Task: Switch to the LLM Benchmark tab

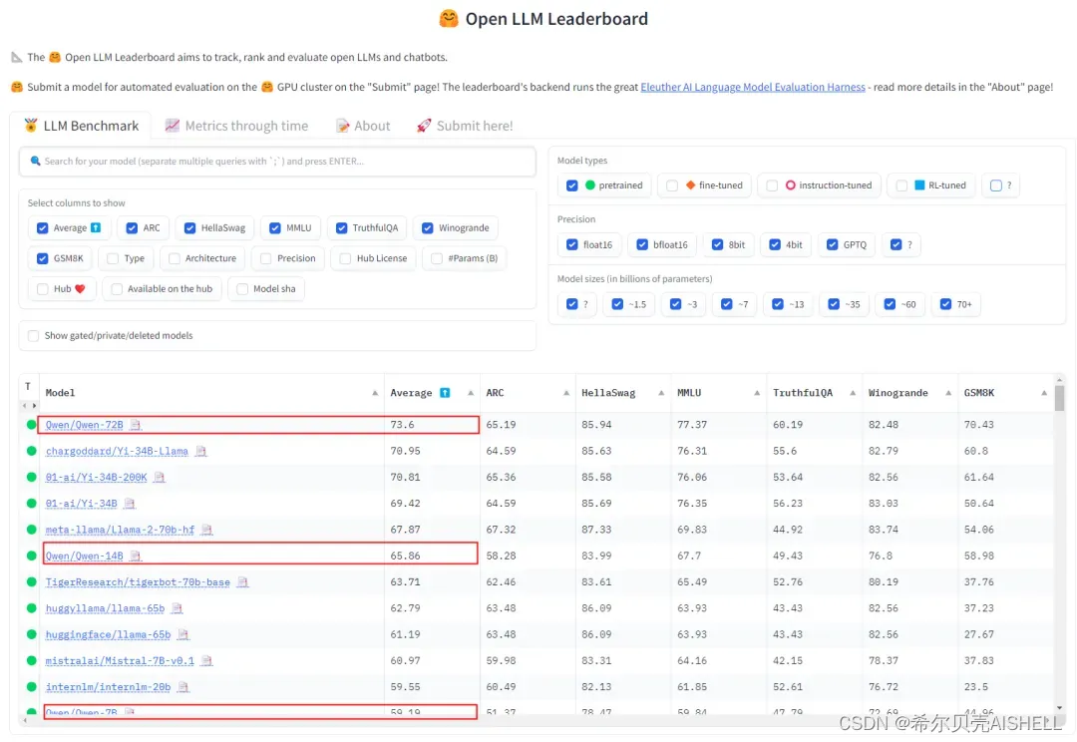Action: pos(81,126)
